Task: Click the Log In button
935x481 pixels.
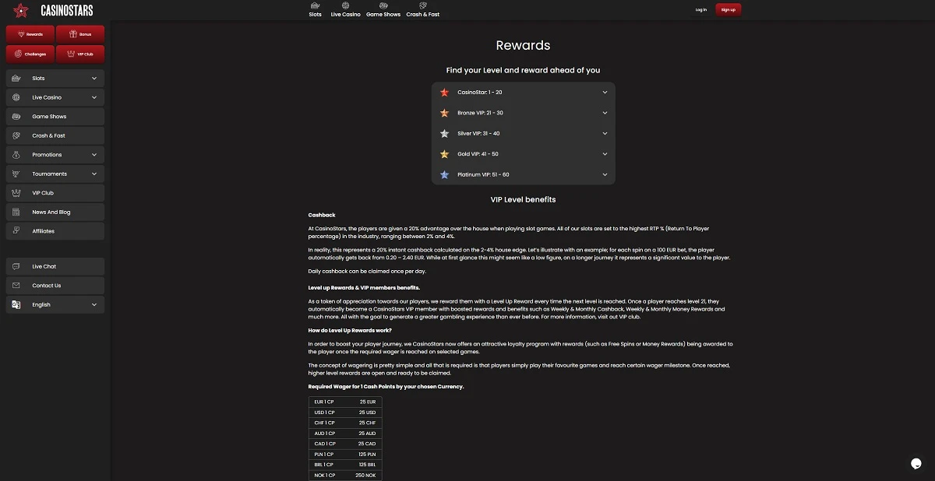Action: click(700, 10)
